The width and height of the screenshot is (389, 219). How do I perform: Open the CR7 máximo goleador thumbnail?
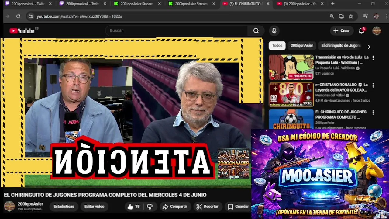[x=291, y=95]
